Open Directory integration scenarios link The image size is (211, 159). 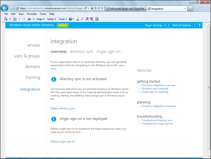coord(159,106)
